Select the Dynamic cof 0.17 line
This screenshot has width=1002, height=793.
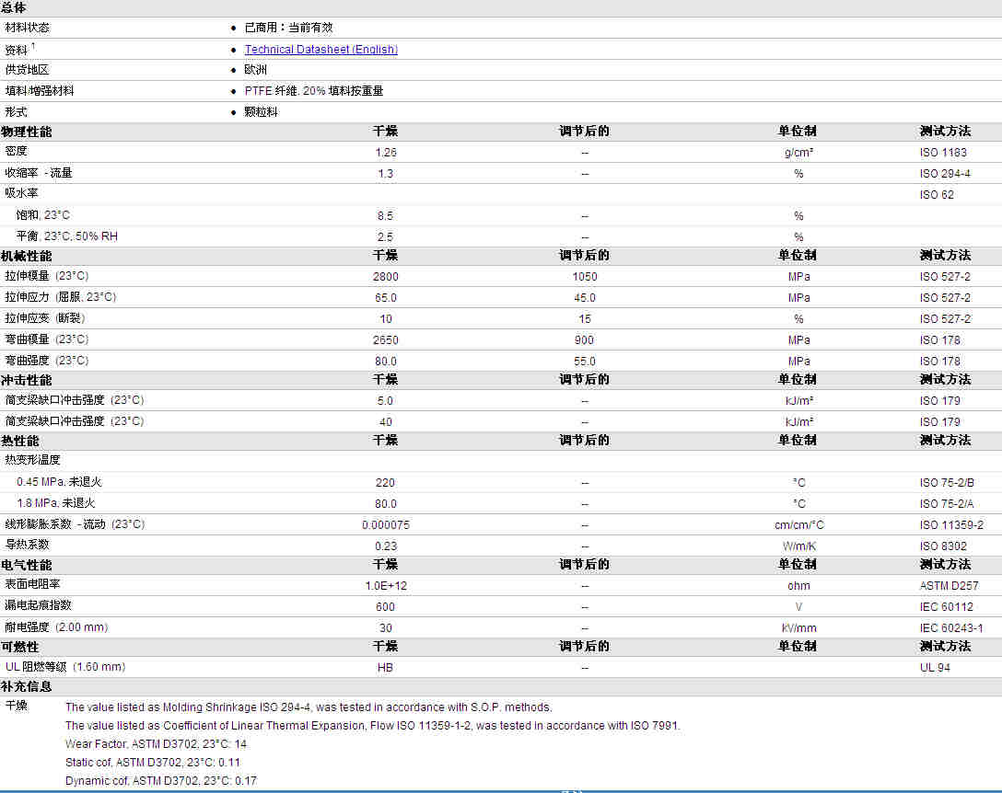tap(161, 780)
